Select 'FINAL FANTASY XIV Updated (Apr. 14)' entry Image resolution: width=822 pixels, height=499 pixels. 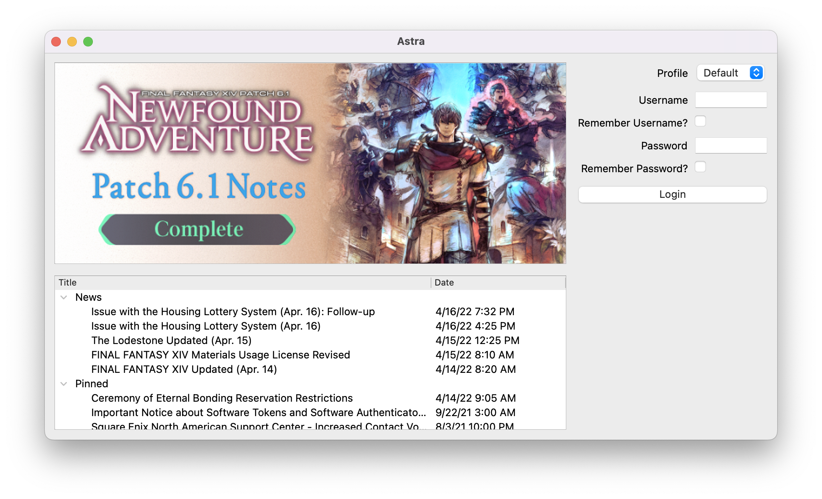(184, 369)
